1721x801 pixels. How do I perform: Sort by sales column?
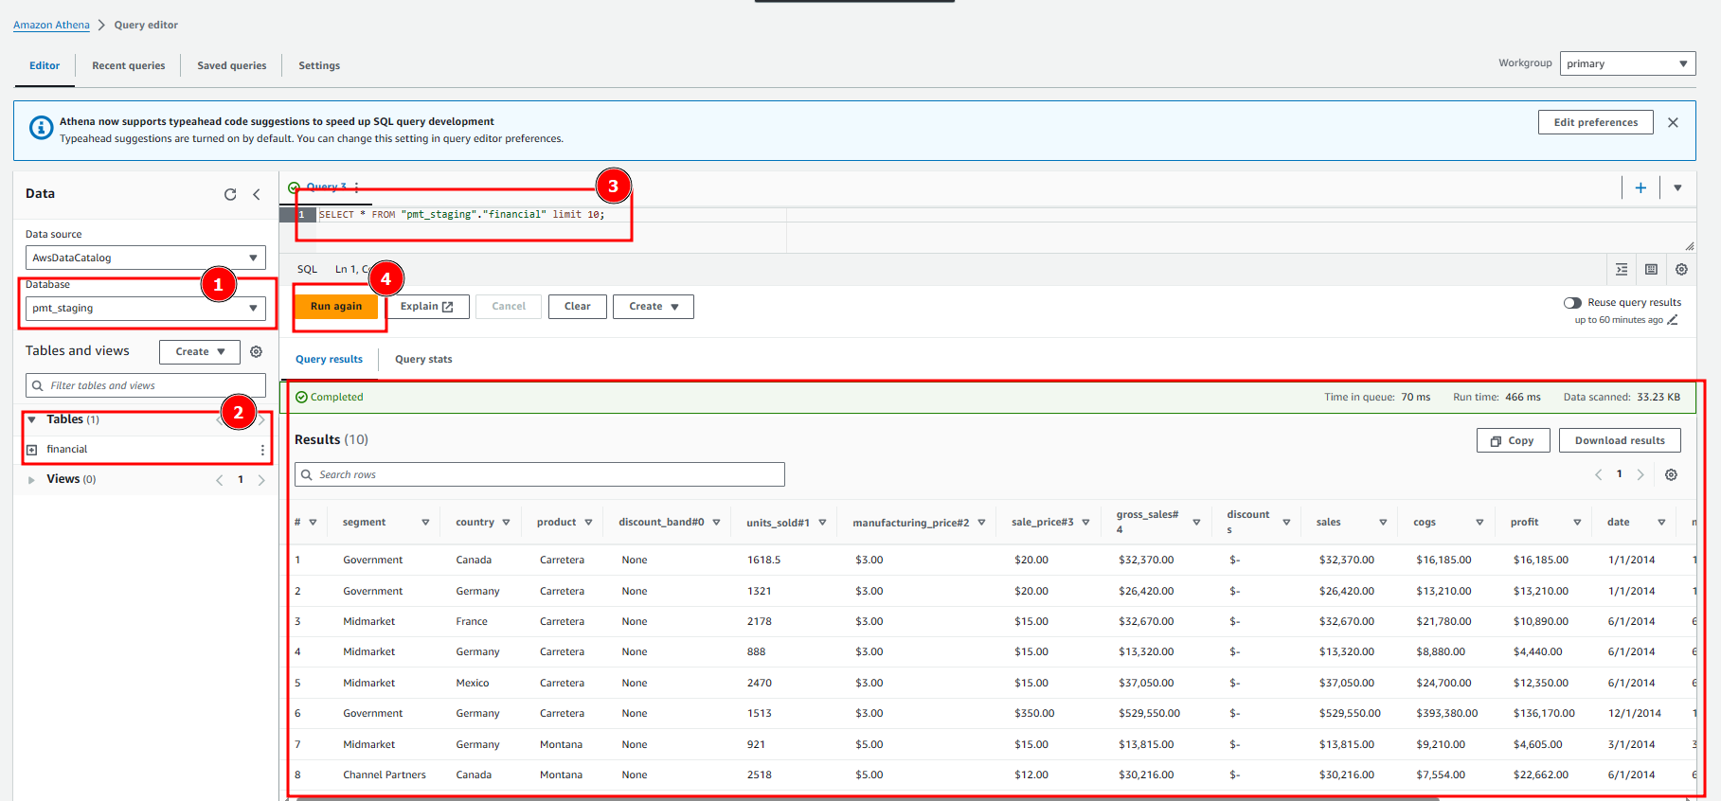point(1383,523)
